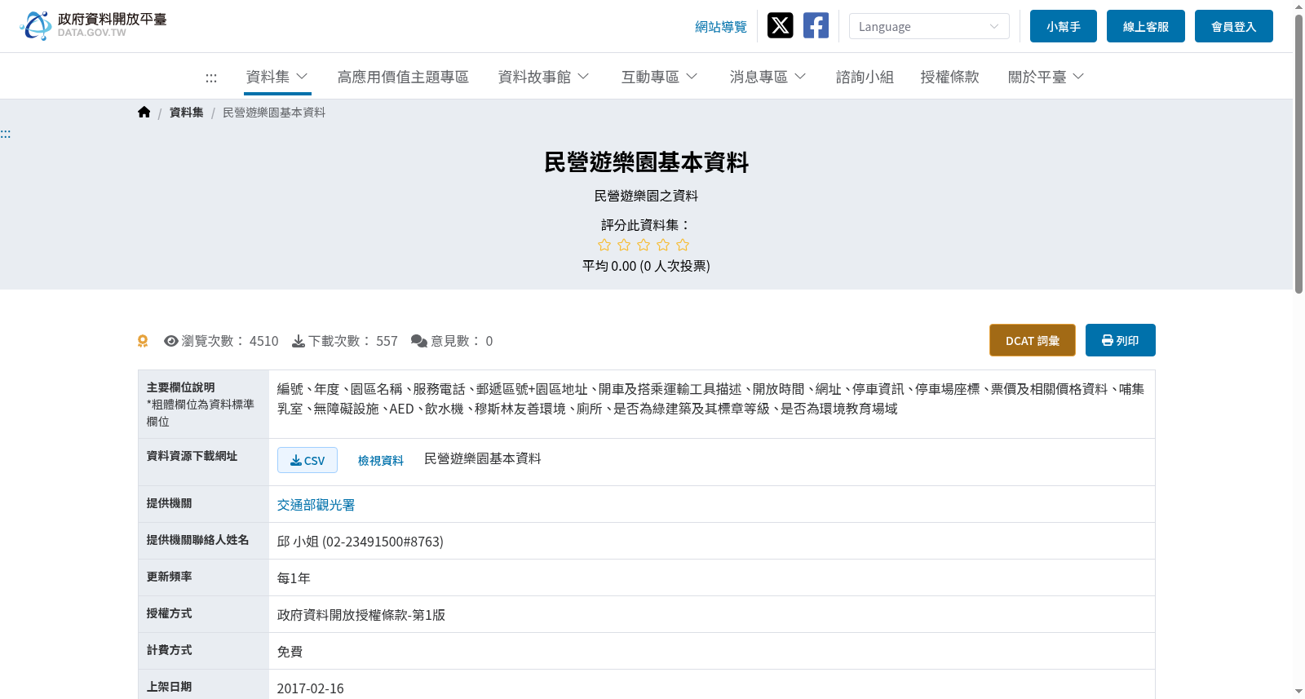Click the 檢視資料 link
This screenshot has width=1305, height=699.
pyautogui.click(x=381, y=460)
